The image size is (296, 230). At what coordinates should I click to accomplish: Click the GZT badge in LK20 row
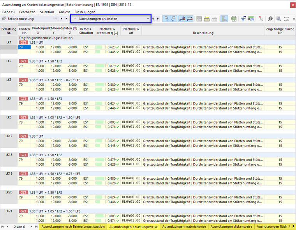(x=23, y=193)
